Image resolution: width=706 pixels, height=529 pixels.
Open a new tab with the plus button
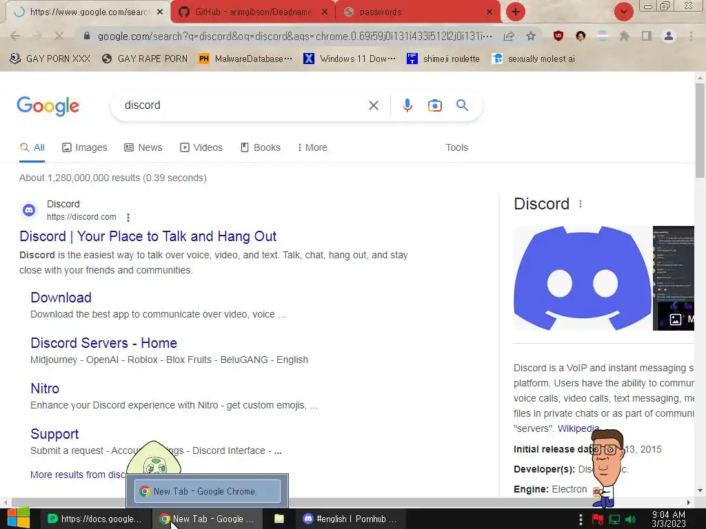coord(516,12)
